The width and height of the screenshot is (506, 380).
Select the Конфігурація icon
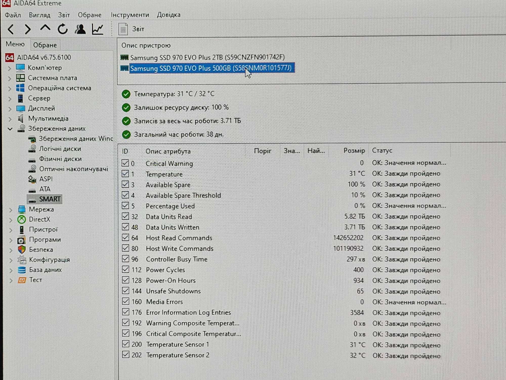22,260
